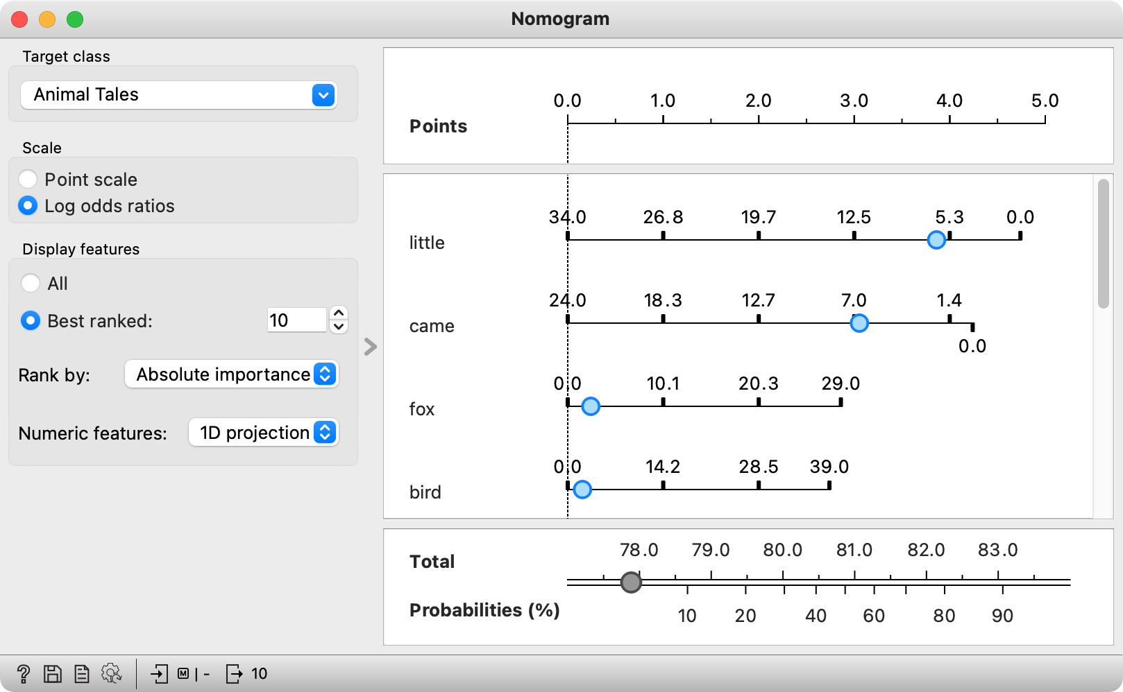Viewport: 1123px width, 692px height.
Task: Click the save image icon
Action: [53, 673]
